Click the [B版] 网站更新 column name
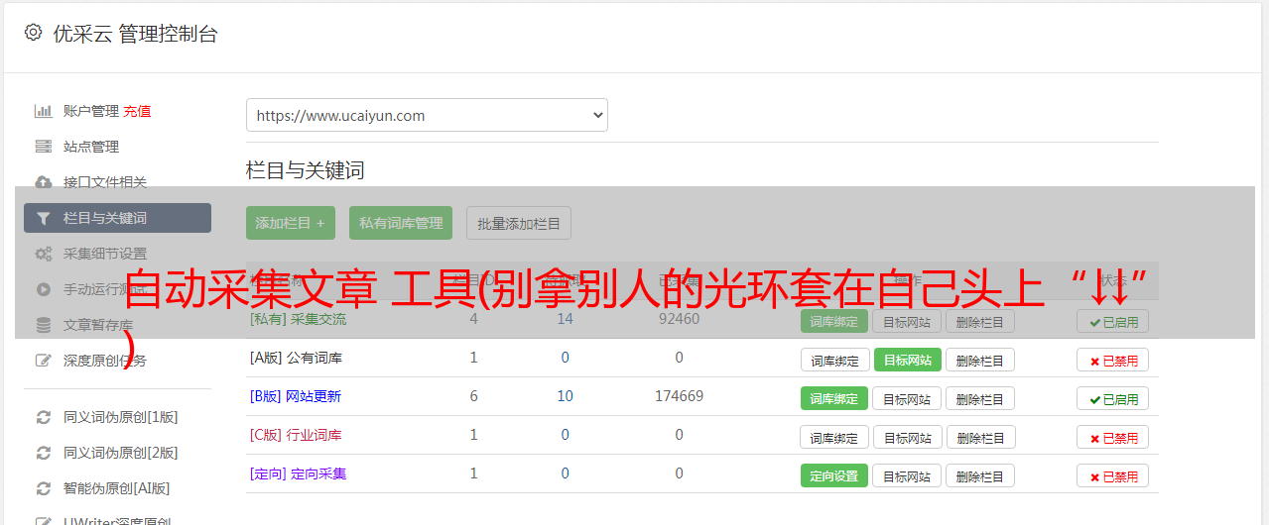This screenshot has height=525, width=1269. pyautogui.click(x=296, y=396)
